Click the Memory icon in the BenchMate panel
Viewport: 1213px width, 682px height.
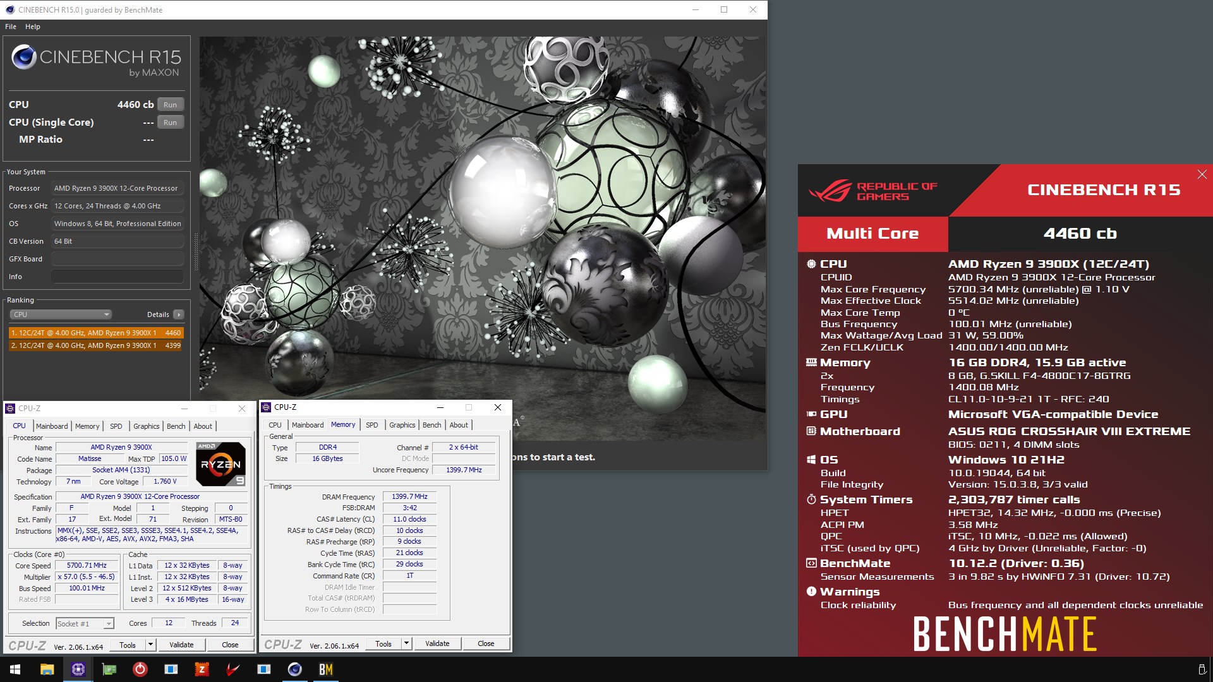811,362
